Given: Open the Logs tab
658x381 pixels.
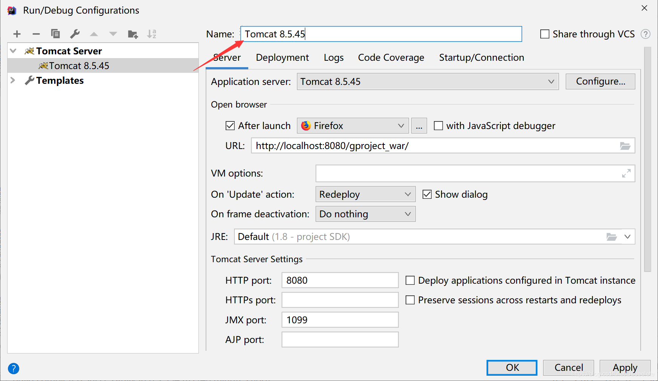Looking at the screenshot, I should (334, 58).
